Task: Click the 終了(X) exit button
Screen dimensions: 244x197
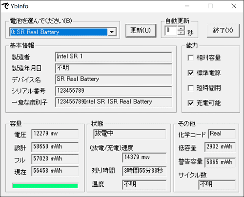Action: [223, 31]
